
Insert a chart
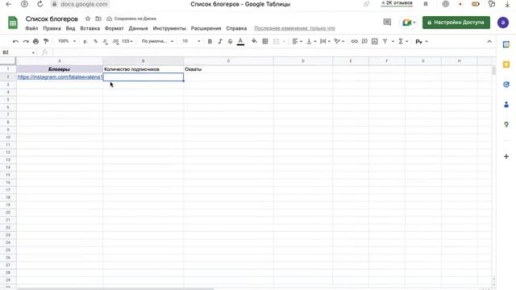(374, 41)
